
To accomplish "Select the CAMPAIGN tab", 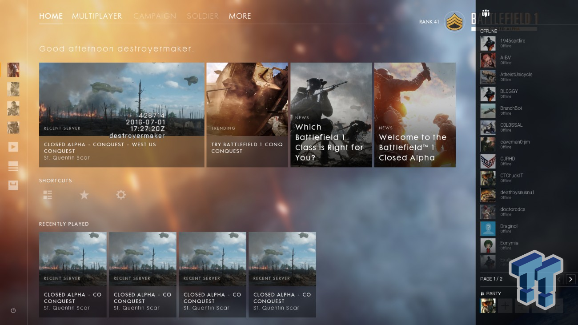I will [155, 16].
